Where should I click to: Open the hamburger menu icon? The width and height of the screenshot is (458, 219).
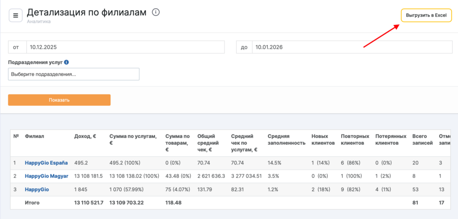(16, 15)
